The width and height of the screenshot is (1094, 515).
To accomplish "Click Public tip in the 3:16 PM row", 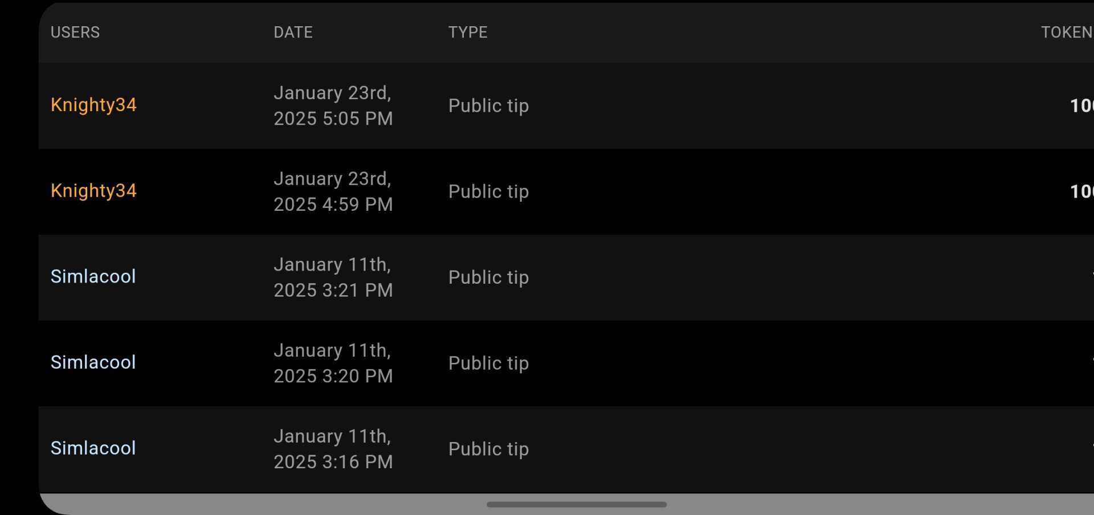I will (x=488, y=449).
